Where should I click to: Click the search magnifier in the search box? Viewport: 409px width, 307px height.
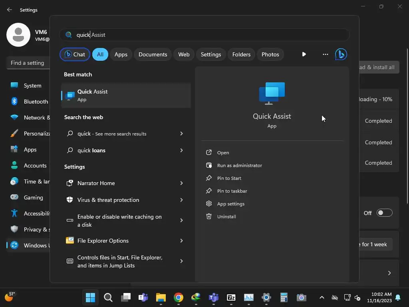coord(69,35)
